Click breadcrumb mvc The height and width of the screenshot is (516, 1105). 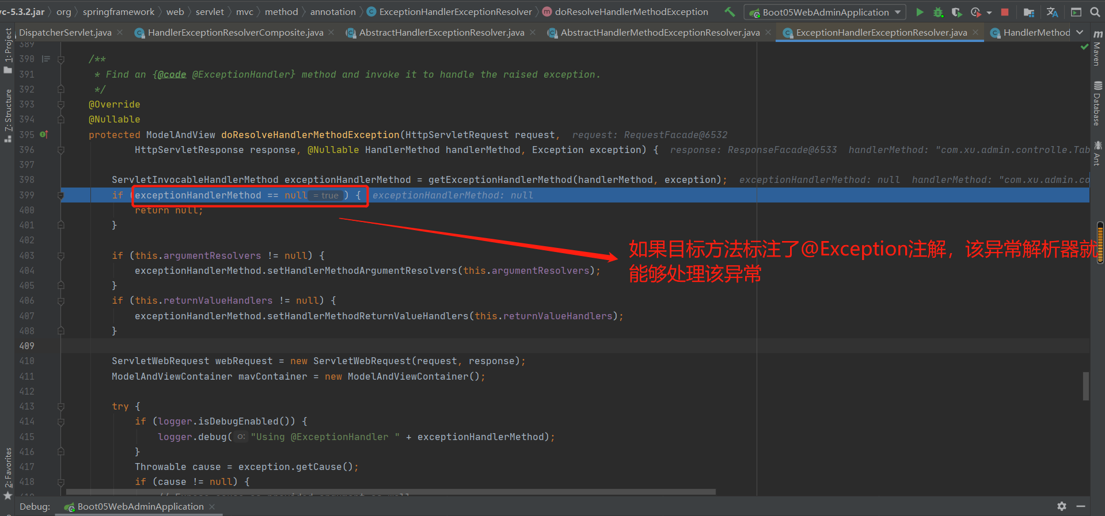pos(245,12)
